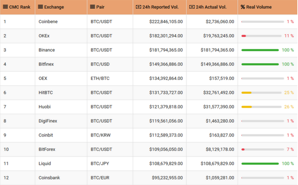Click reported volume $121,379,818.00
The width and height of the screenshot is (298, 185).
166,107
